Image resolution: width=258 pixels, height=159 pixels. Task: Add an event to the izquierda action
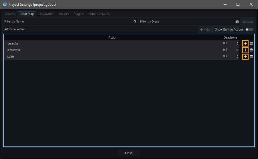(245, 50)
